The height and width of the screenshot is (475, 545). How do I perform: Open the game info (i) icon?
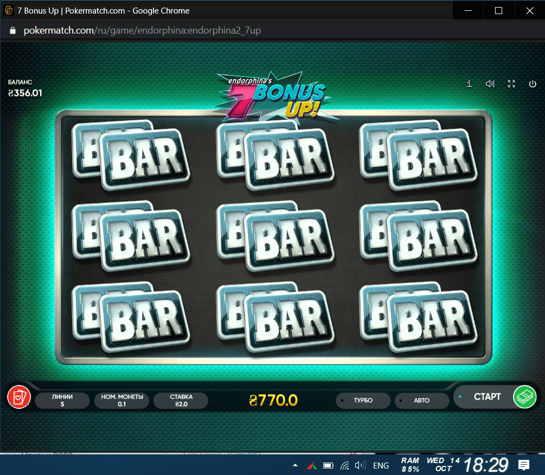469,84
